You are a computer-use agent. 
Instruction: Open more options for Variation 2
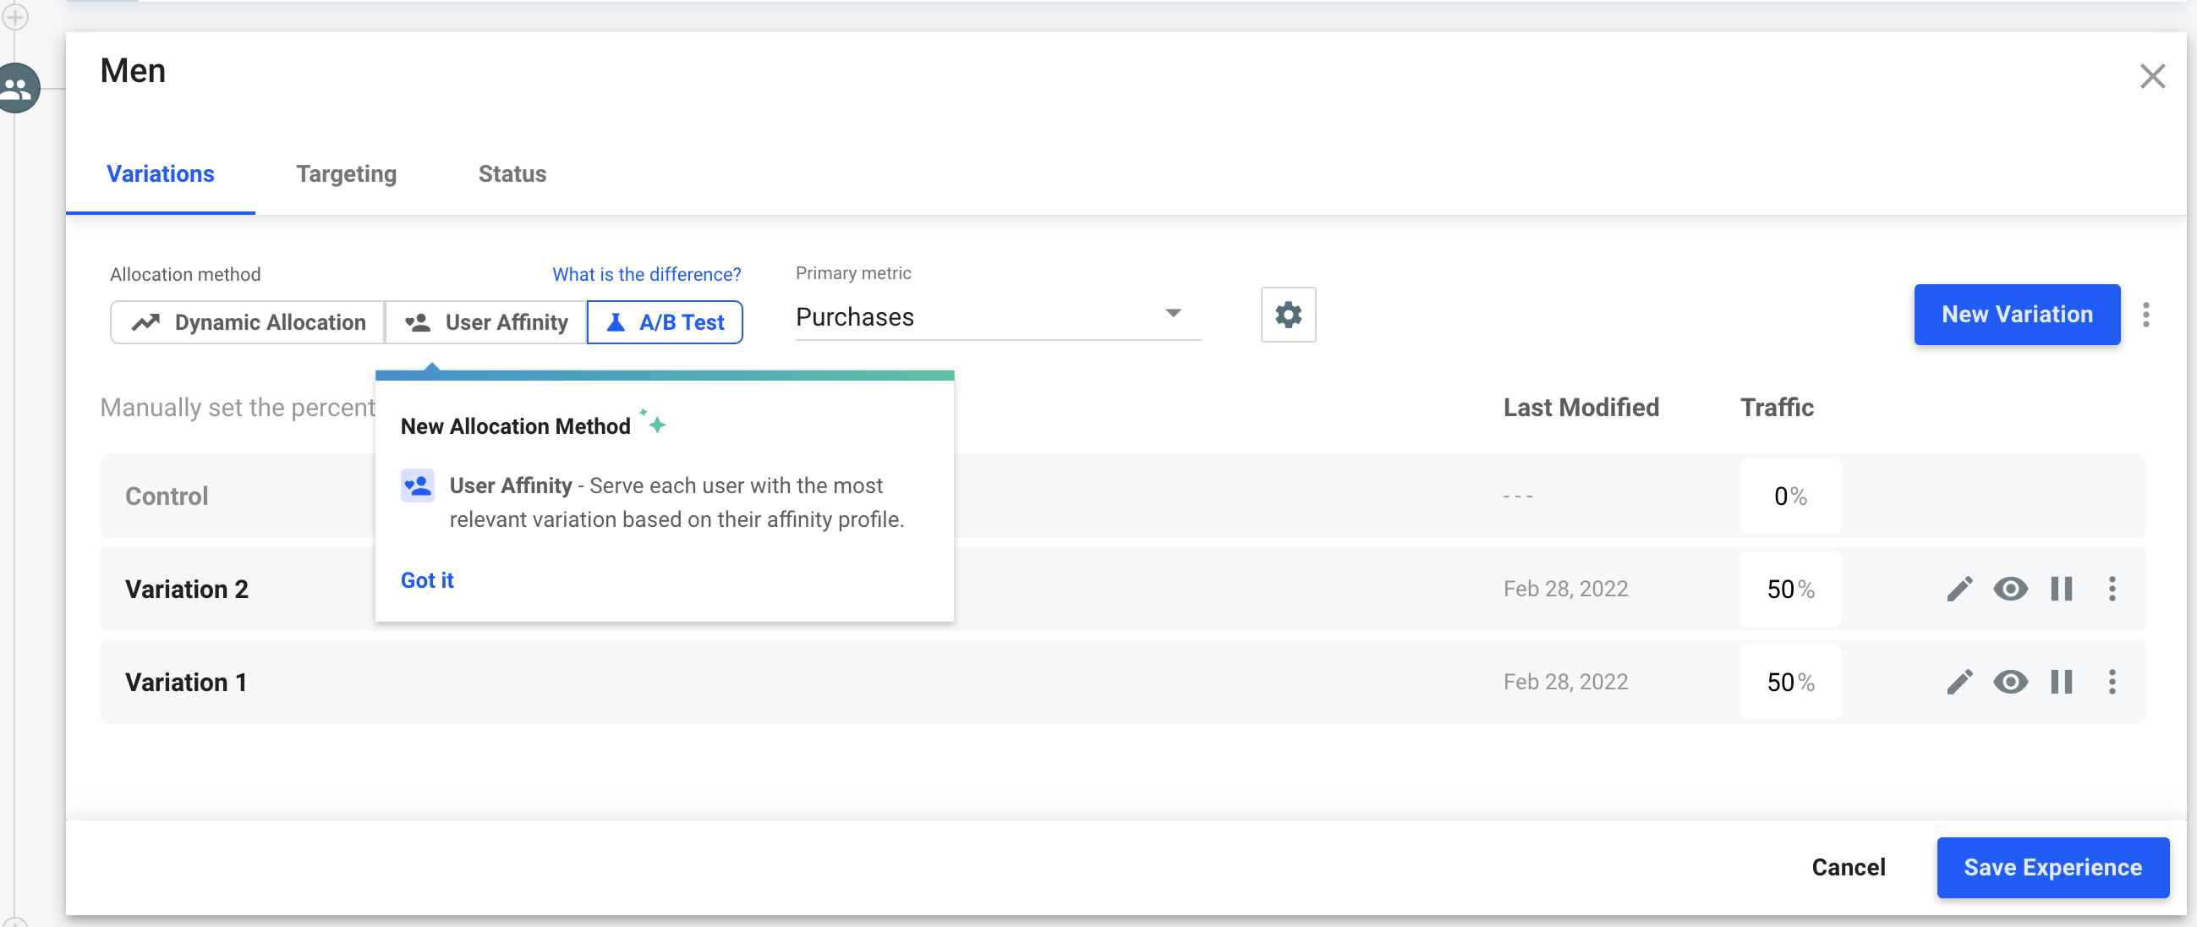[2112, 589]
